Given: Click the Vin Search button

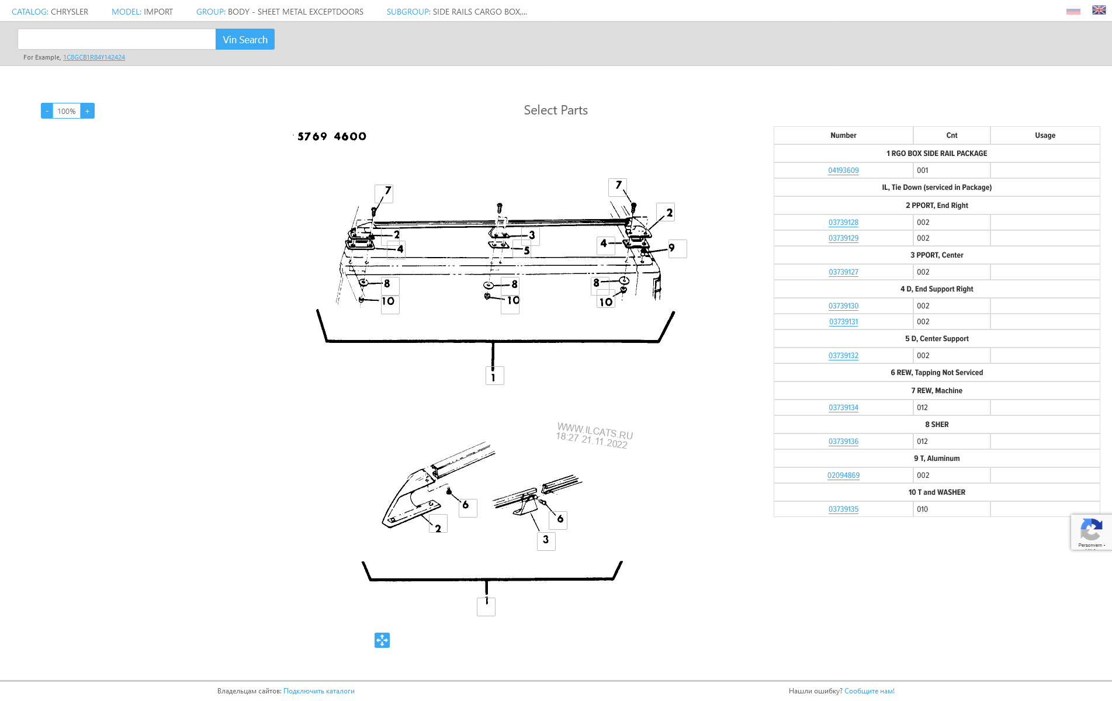Looking at the screenshot, I should [245, 39].
